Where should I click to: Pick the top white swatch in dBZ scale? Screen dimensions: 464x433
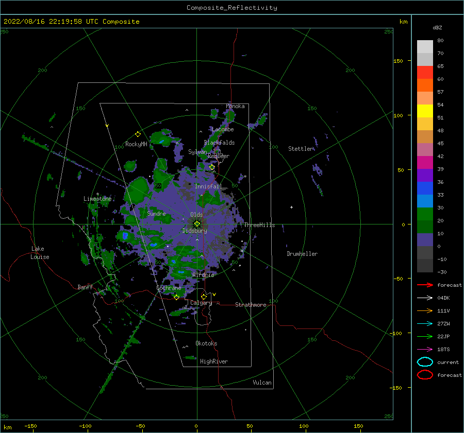425,47
